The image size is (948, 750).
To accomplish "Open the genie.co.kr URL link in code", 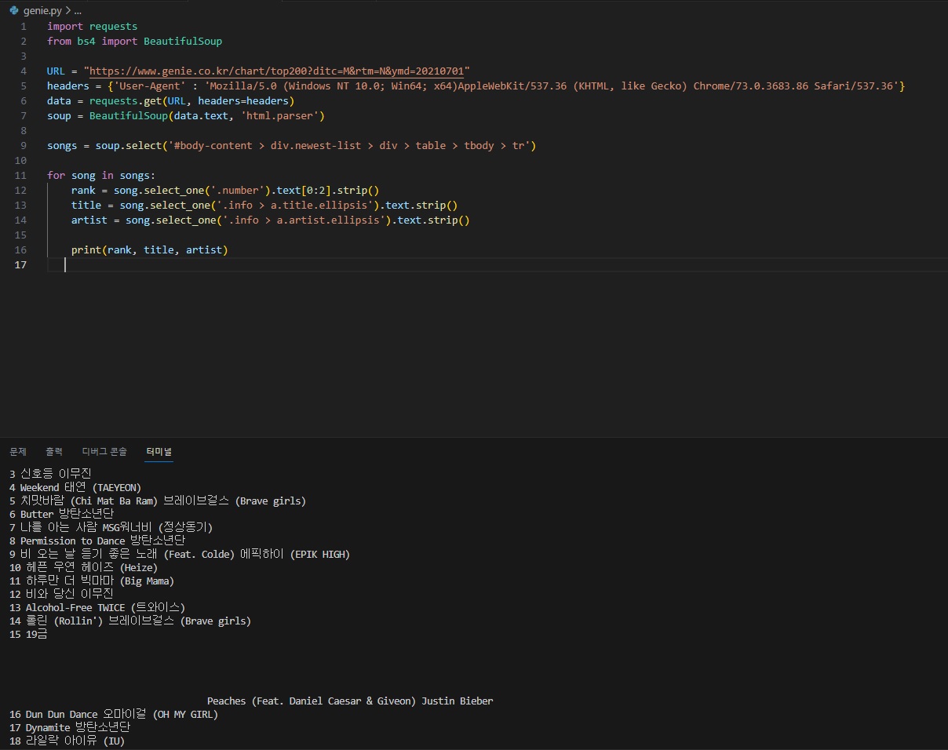I will [277, 71].
